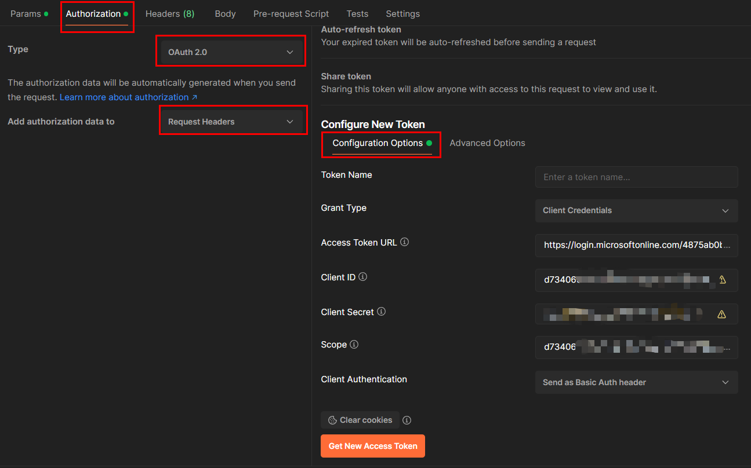Click the Client ID info icon
Image resolution: width=751 pixels, height=468 pixels.
tap(363, 277)
